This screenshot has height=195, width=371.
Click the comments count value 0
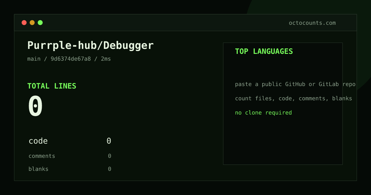tap(109, 156)
